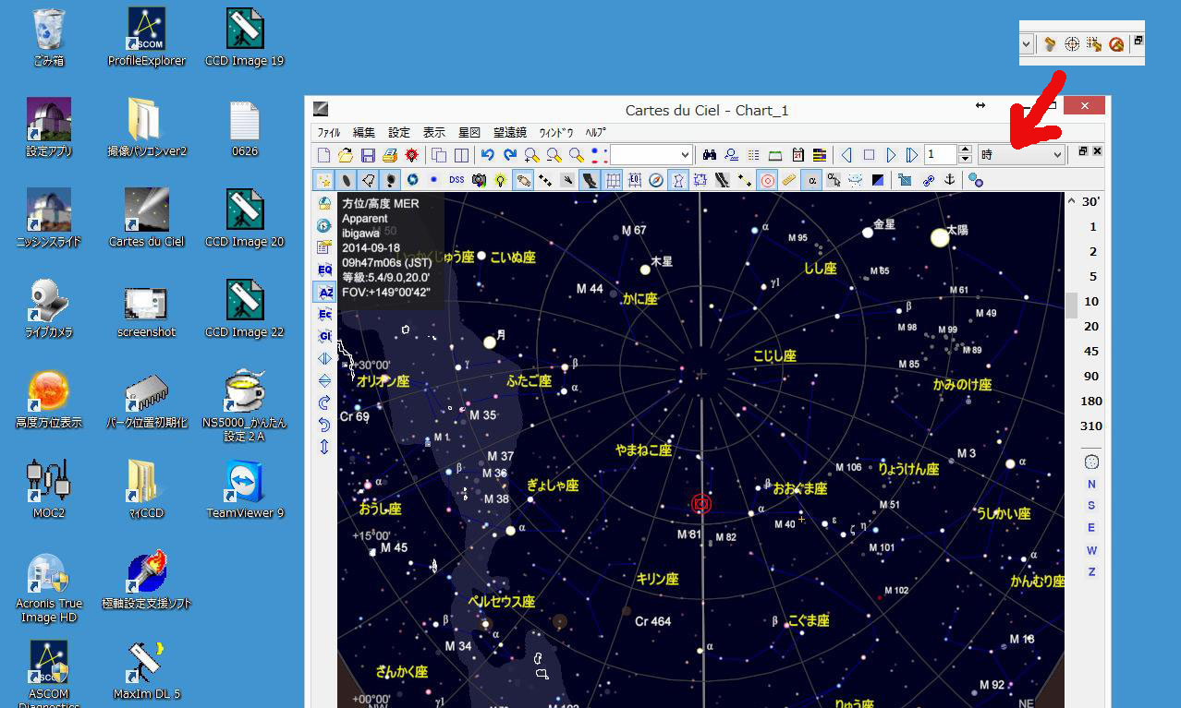1181x708 pixels.
Task: Set field of view to 180 in right bar
Action: click(x=1091, y=401)
